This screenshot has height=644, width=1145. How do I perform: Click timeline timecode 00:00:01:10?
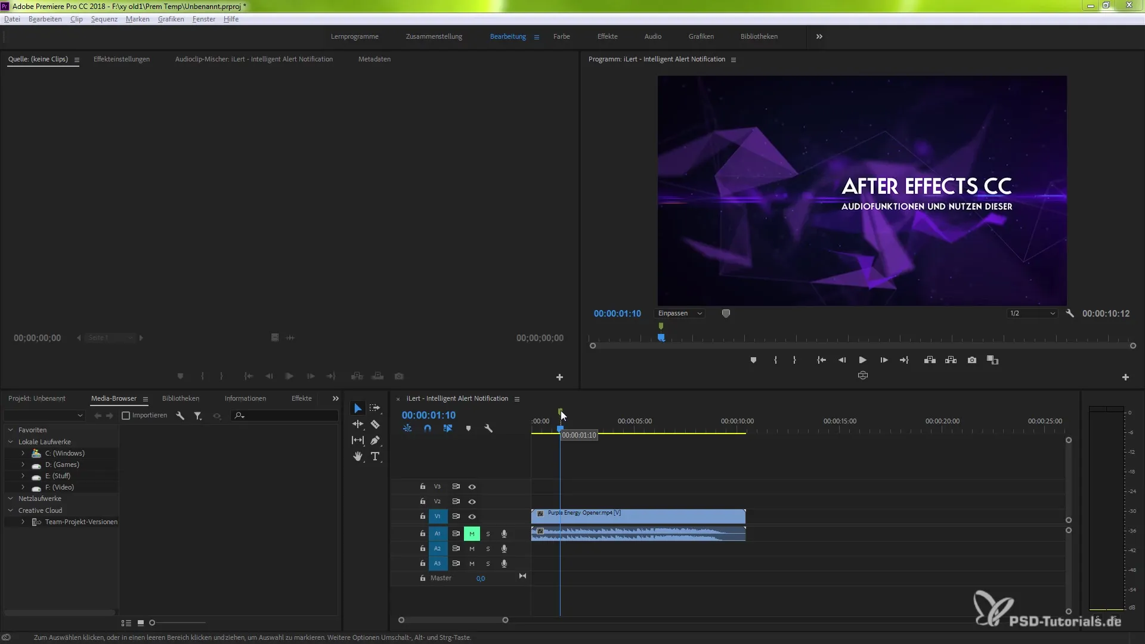pos(428,415)
